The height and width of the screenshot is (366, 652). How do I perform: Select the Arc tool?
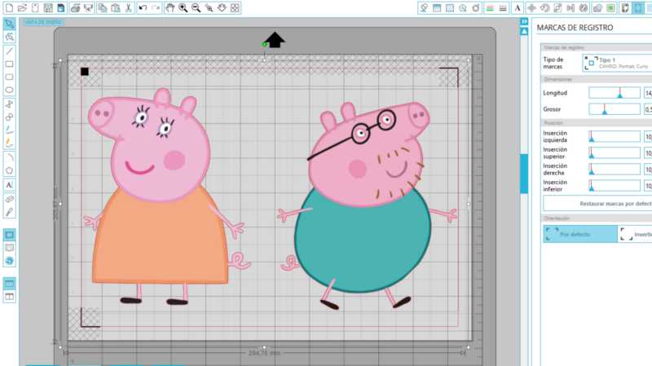coord(9,157)
